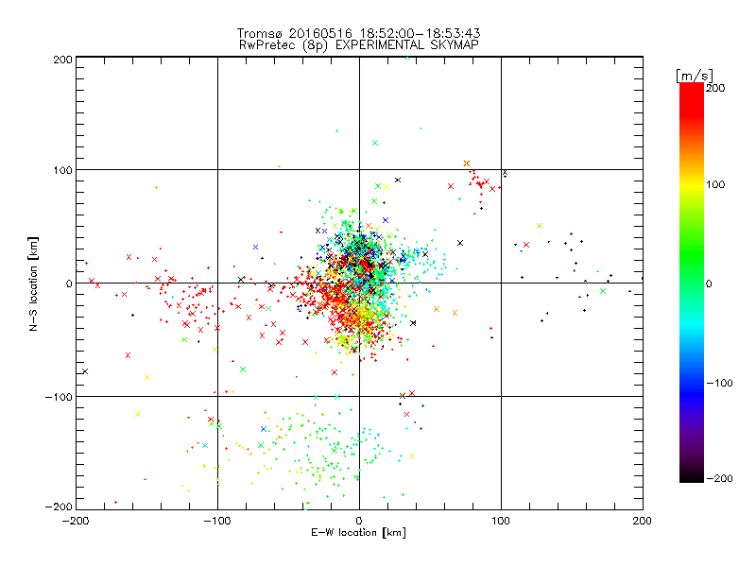Screen dimensions: 756x567
Task: Click the subtitle 'RwPretec (8p) EXPERIMENTAL SKYMAP'
Action: pos(359,44)
